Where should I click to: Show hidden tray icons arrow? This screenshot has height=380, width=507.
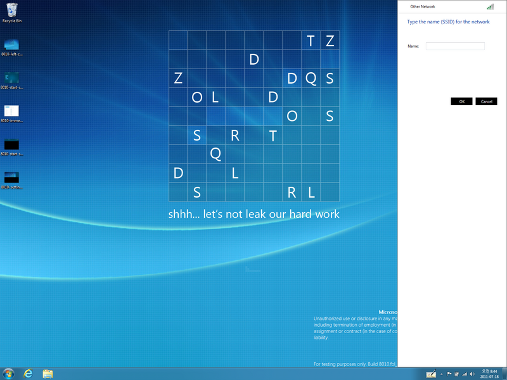(441, 374)
